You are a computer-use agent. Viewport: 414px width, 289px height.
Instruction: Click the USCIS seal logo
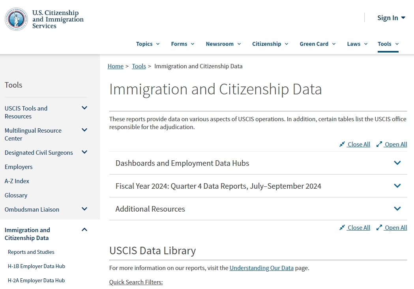pos(16,19)
